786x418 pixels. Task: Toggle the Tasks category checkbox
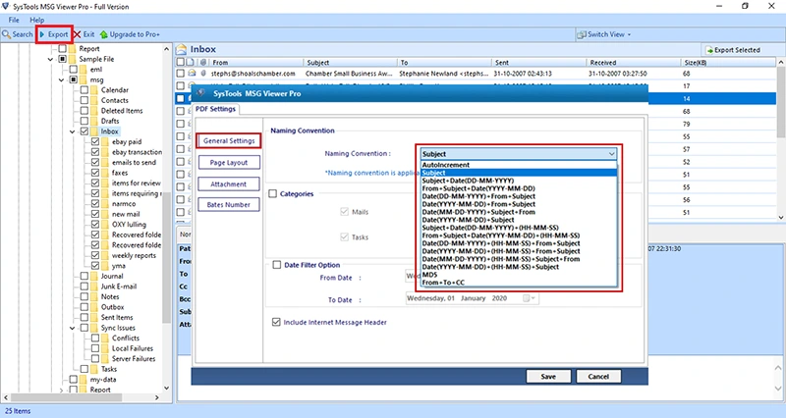pos(345,236)
